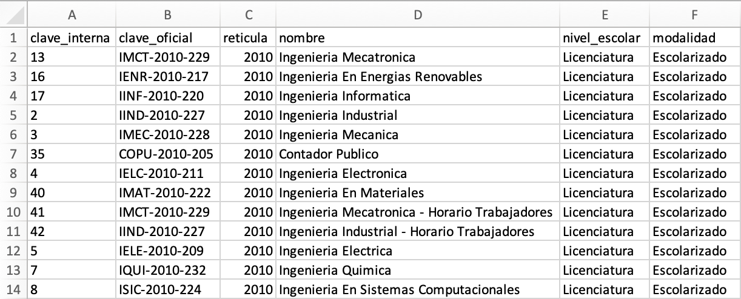Select clave_interna cell with value 40
This screenshot has height=299, width=741.
72,192
